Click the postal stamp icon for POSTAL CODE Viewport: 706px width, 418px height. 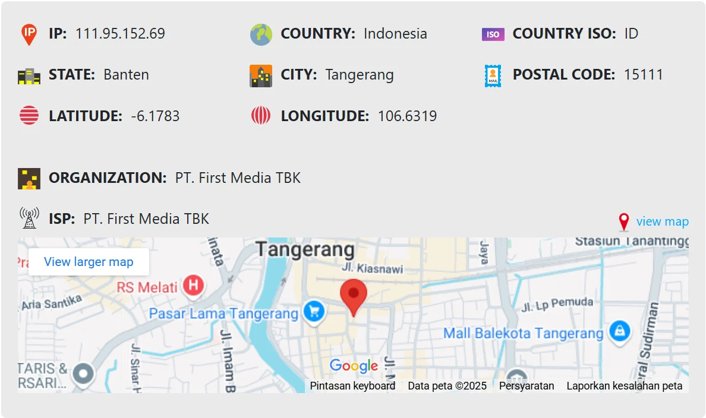click(493, 75)
